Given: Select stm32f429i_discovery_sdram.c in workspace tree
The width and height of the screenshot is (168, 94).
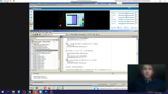Looking at the screenshot, I should (x=44, y=52).
